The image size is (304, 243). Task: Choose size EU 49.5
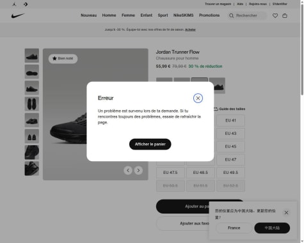(230, 173)
